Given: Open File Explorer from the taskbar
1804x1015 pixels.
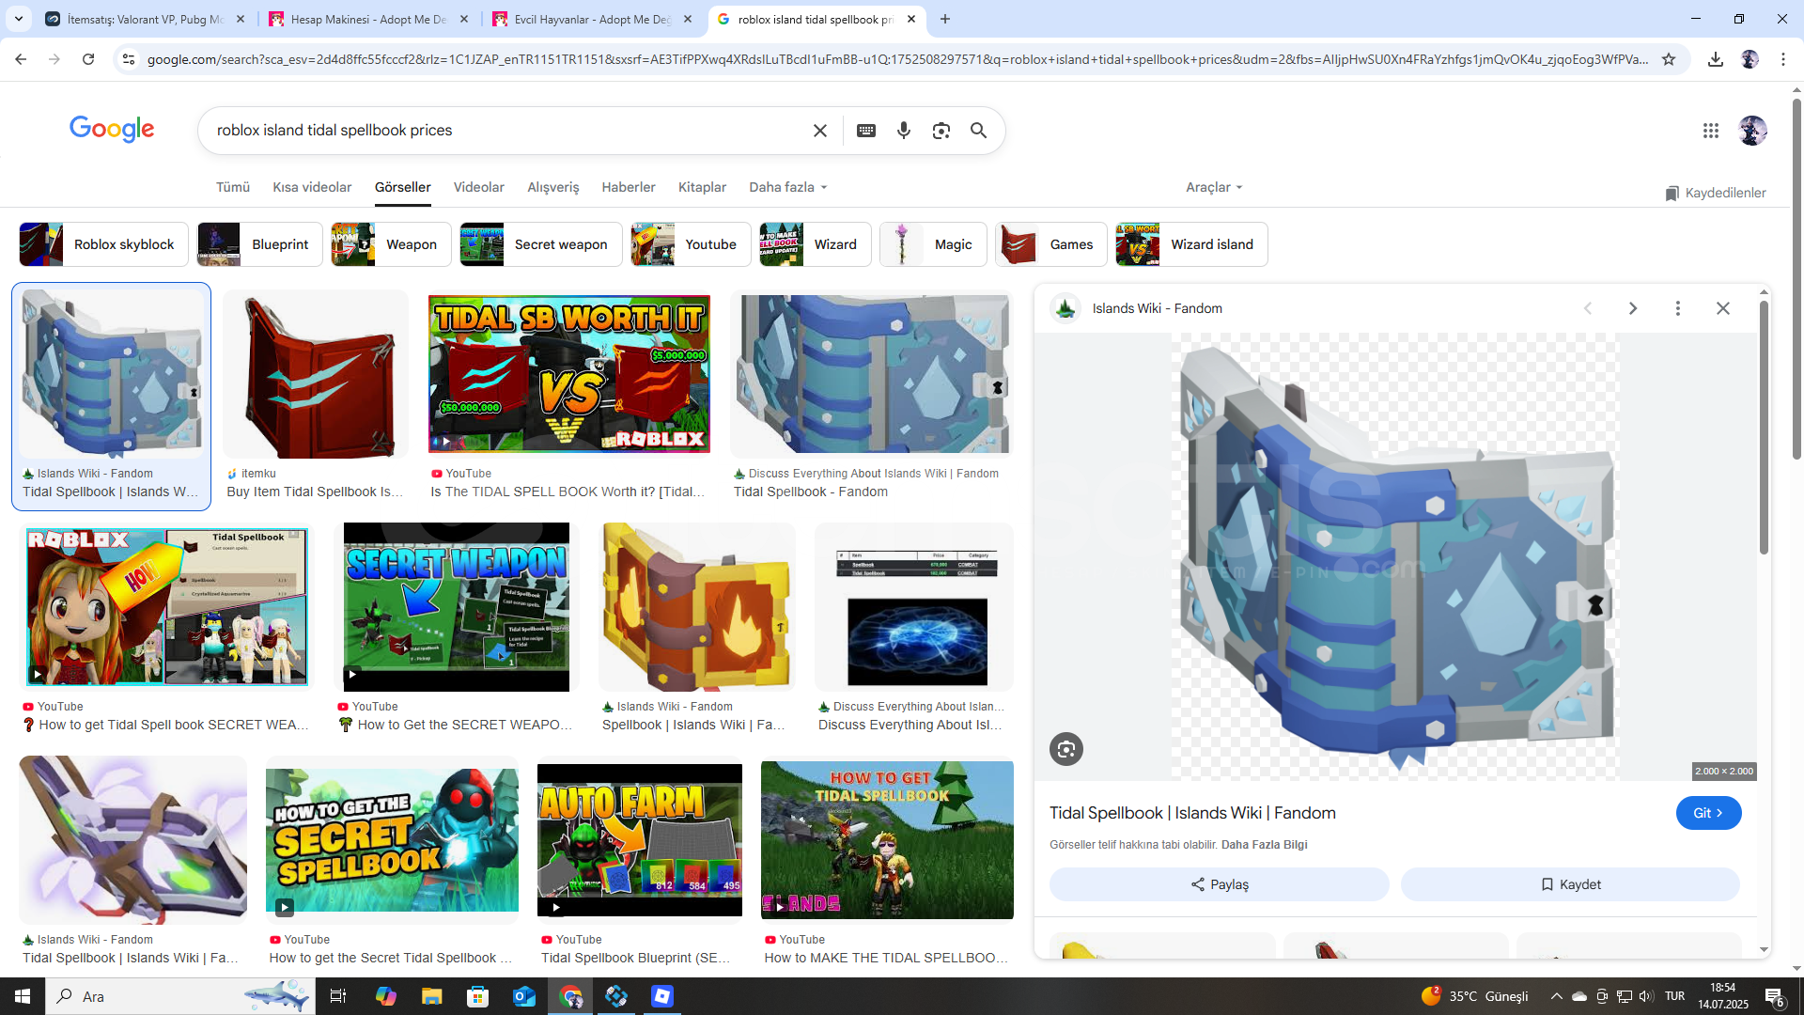Looking at the screenshot, I should click(431, 996).
